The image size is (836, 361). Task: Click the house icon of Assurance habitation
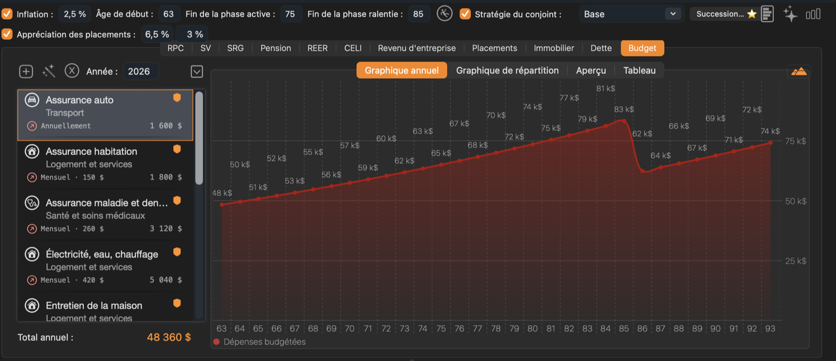[x=32, y=152]
